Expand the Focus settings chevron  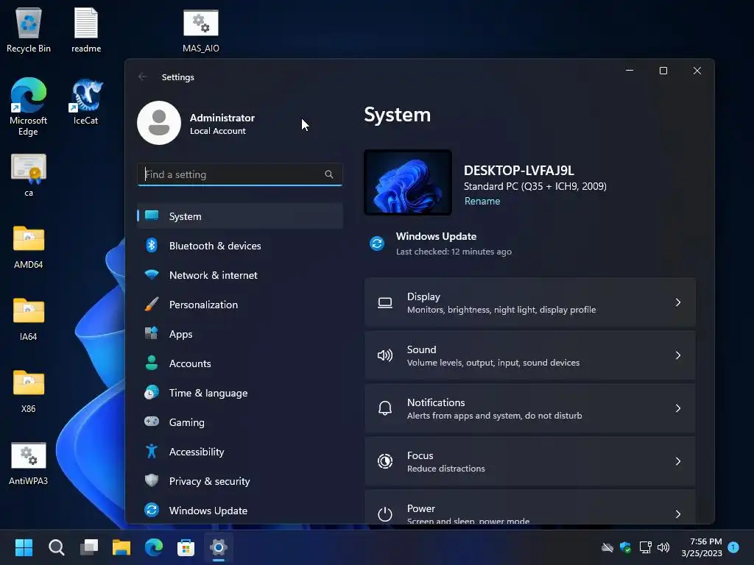click(x=678, y=461)
